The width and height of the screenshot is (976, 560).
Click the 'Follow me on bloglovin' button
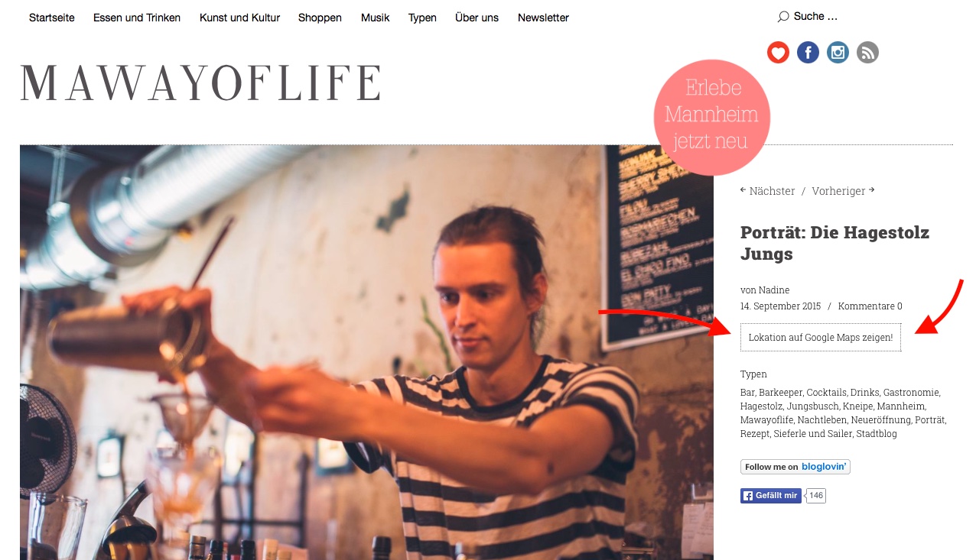pyautogui.click(x=795, y=467)
